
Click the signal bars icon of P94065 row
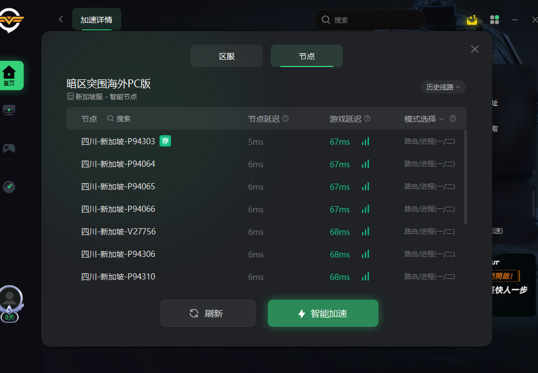point(365,186)
